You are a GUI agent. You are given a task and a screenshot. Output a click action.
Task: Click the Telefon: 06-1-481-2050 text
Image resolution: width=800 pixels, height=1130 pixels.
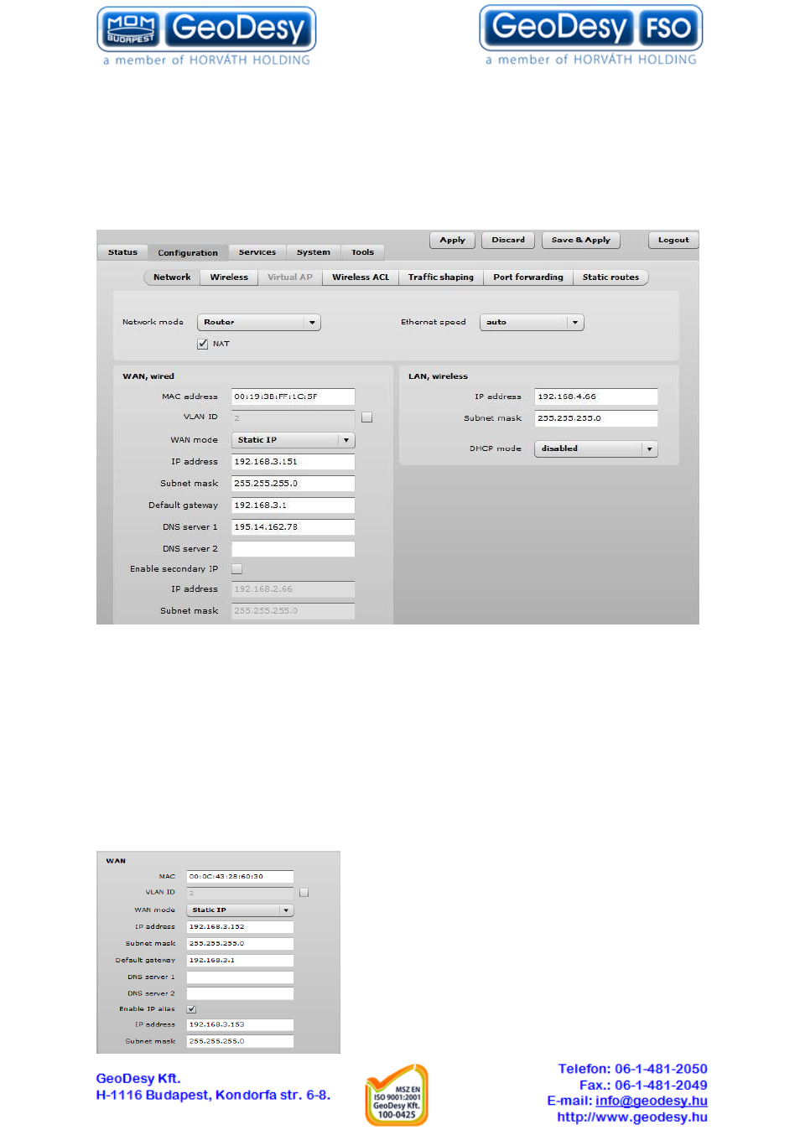[633, 1069]
